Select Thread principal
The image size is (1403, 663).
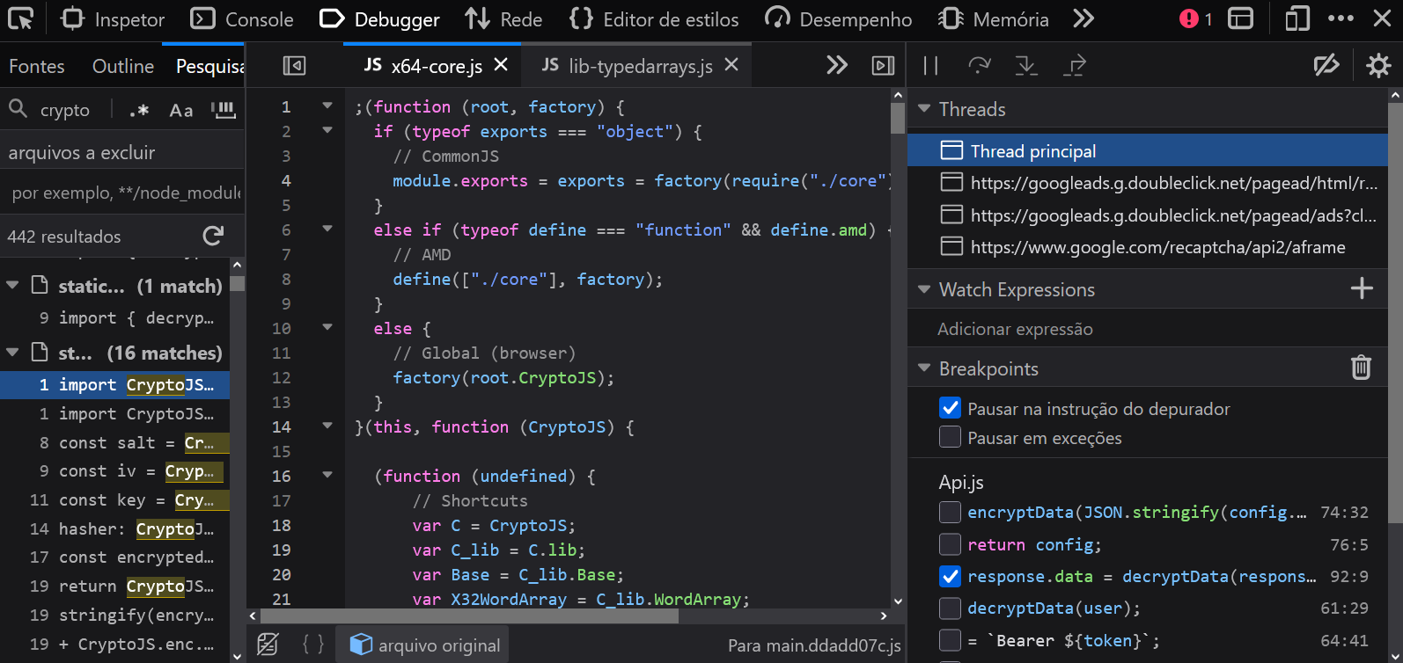(1148, 150)
